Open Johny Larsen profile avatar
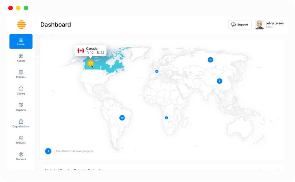Image resolution: width=295 pixels, height=182 pixels. click(x=259, y=25)
